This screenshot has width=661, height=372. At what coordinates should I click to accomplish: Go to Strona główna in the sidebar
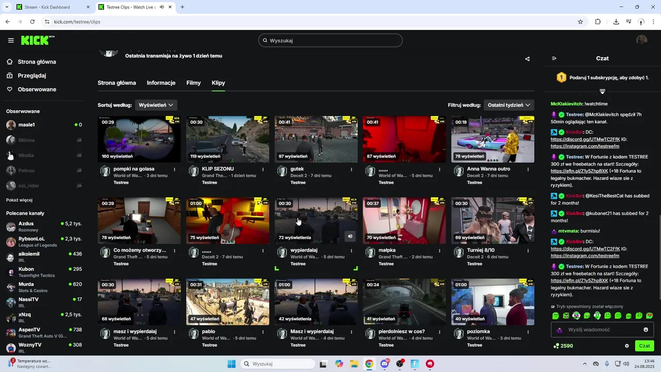(x=37, y=62)
